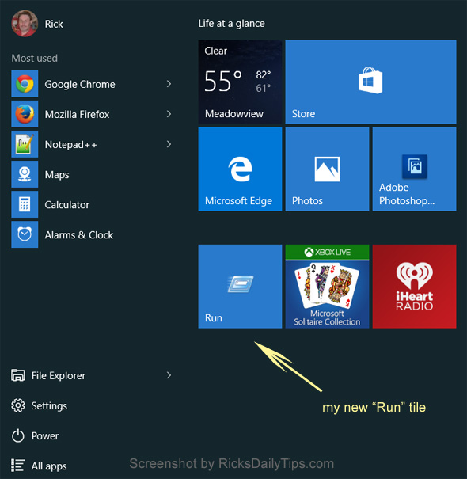Image resolution: width=467 pixels, height=479 pixels.
Task: Show the All apps label
Action: [49, 466]
